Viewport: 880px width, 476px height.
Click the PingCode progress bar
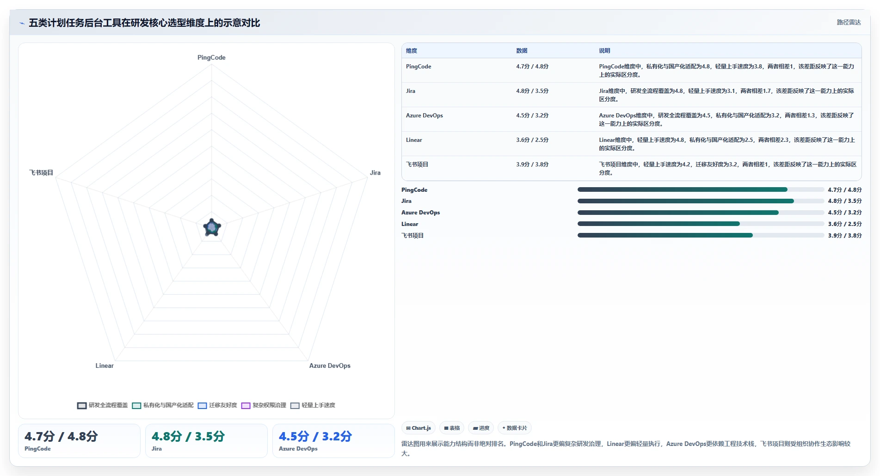point(701,189)
